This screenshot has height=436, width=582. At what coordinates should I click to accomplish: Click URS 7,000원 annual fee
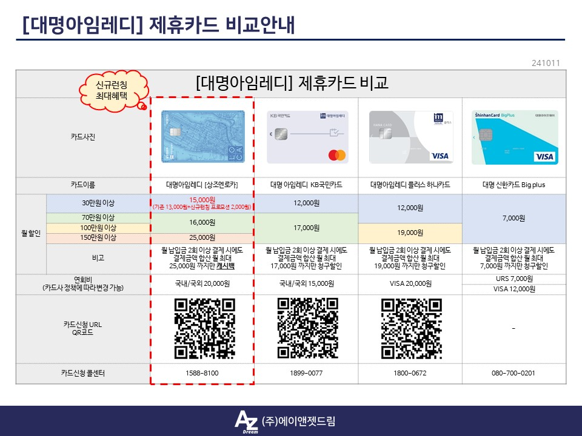coord(514,279)
